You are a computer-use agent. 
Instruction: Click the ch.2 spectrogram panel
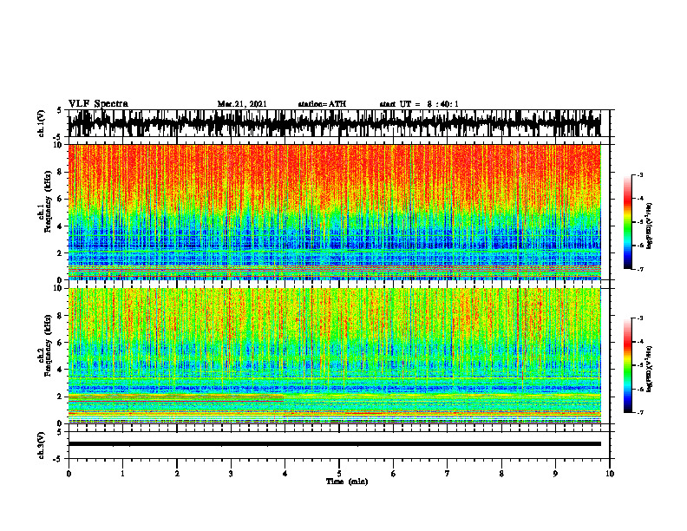334,356
